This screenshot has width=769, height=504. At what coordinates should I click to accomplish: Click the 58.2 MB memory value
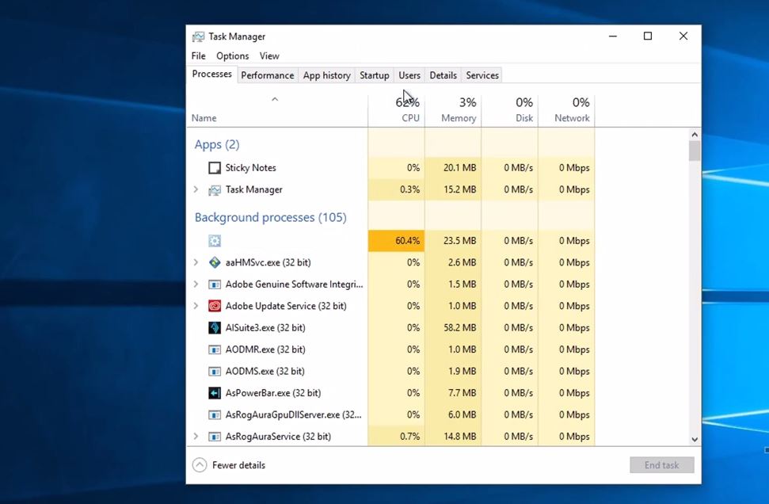[x=459, y=328]
